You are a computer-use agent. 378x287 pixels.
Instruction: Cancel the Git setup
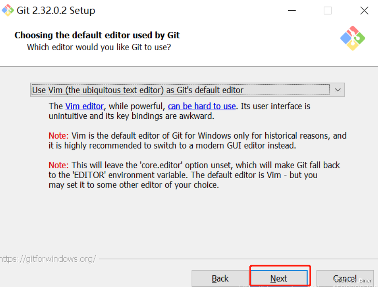pyautogui.click(x=345, y=278)
